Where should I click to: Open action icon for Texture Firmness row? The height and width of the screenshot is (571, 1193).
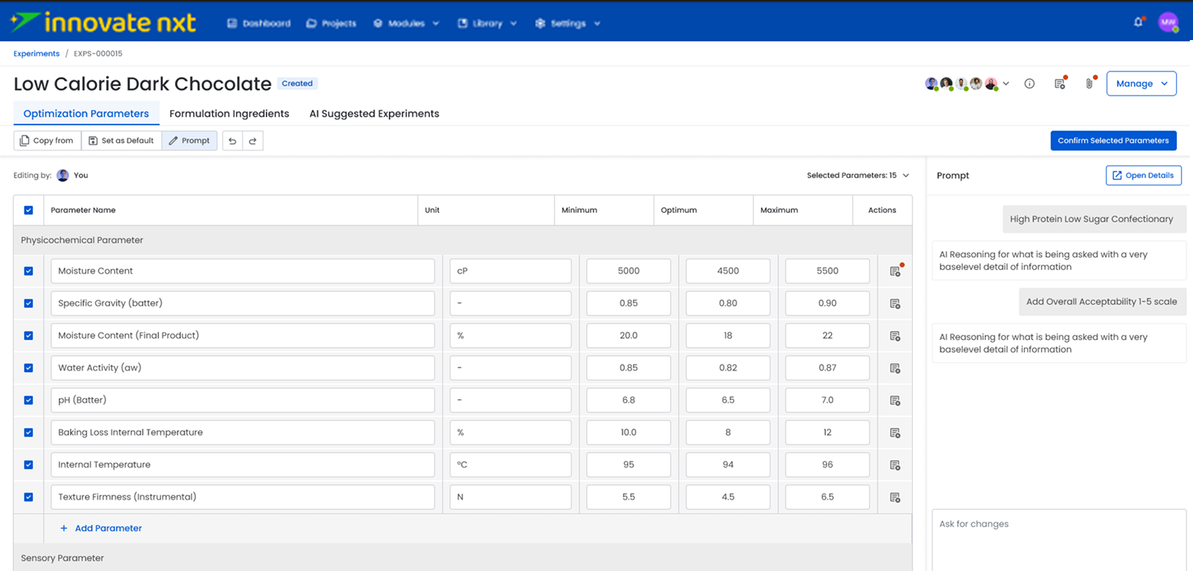895,497
